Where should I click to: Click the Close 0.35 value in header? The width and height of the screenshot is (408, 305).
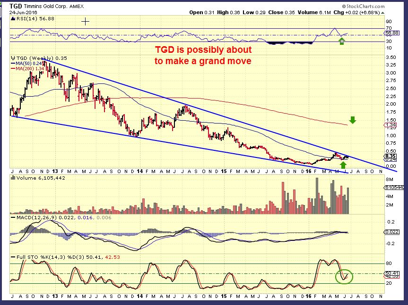pos(281,12)
